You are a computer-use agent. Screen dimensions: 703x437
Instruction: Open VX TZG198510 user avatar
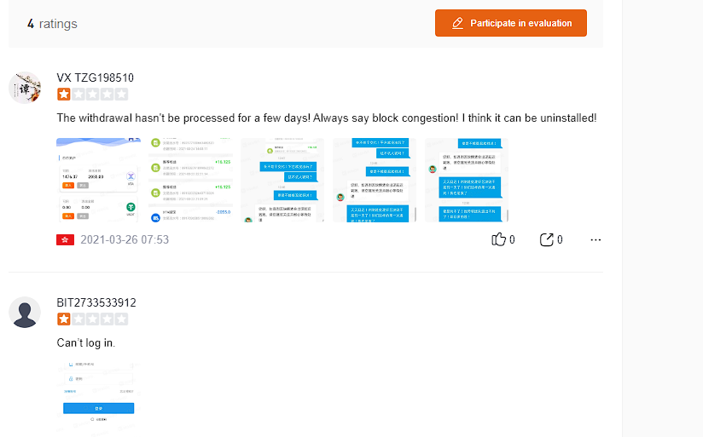25,88
